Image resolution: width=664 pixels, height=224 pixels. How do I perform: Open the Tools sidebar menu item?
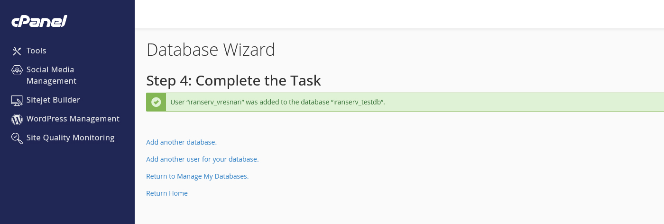tap(37, 51)
